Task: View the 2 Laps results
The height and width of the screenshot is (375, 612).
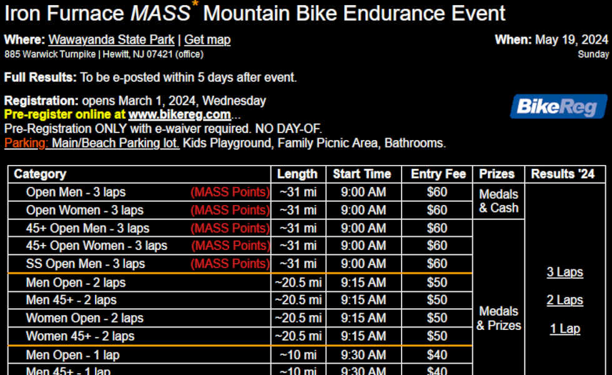Action: pyautogui.click(x=565, y=300)
